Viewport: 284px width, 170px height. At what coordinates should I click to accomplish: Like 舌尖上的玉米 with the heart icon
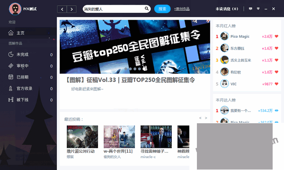pyautogui.click(x=276, y=60)
